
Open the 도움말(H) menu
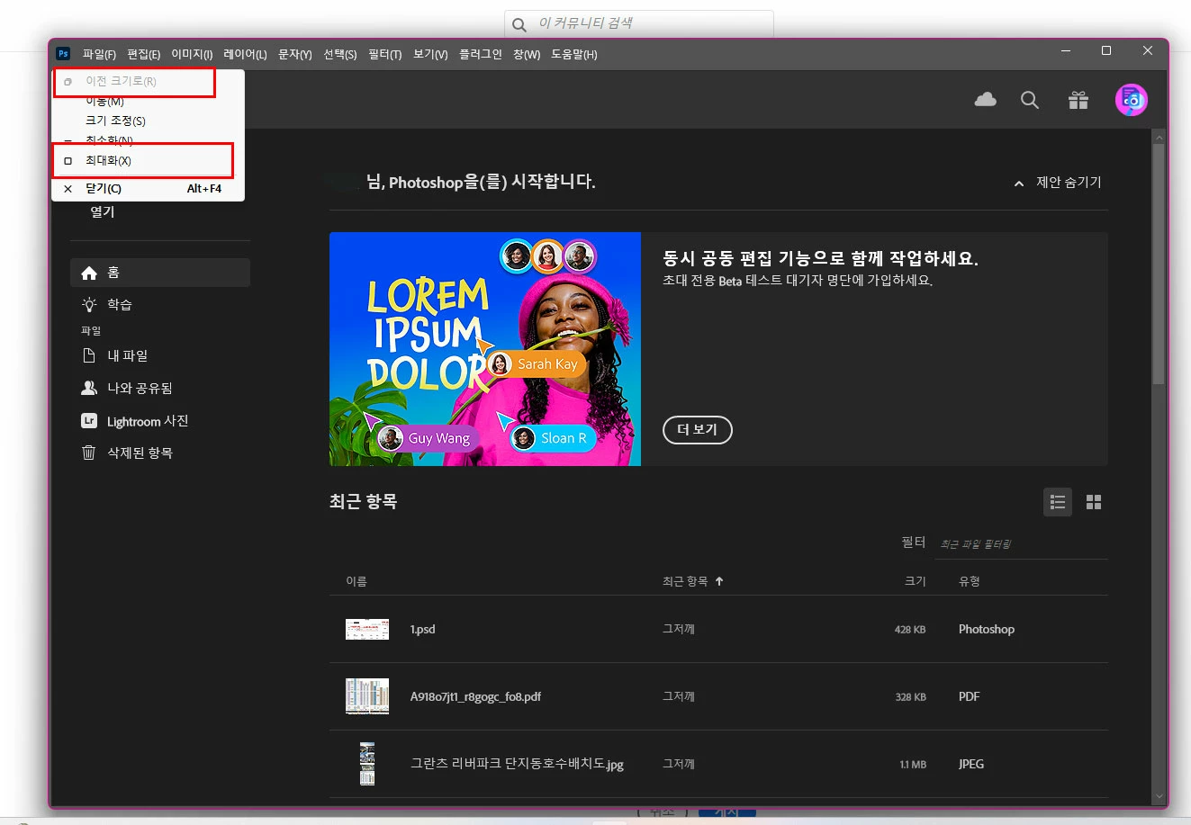click(x=573, y=55)
